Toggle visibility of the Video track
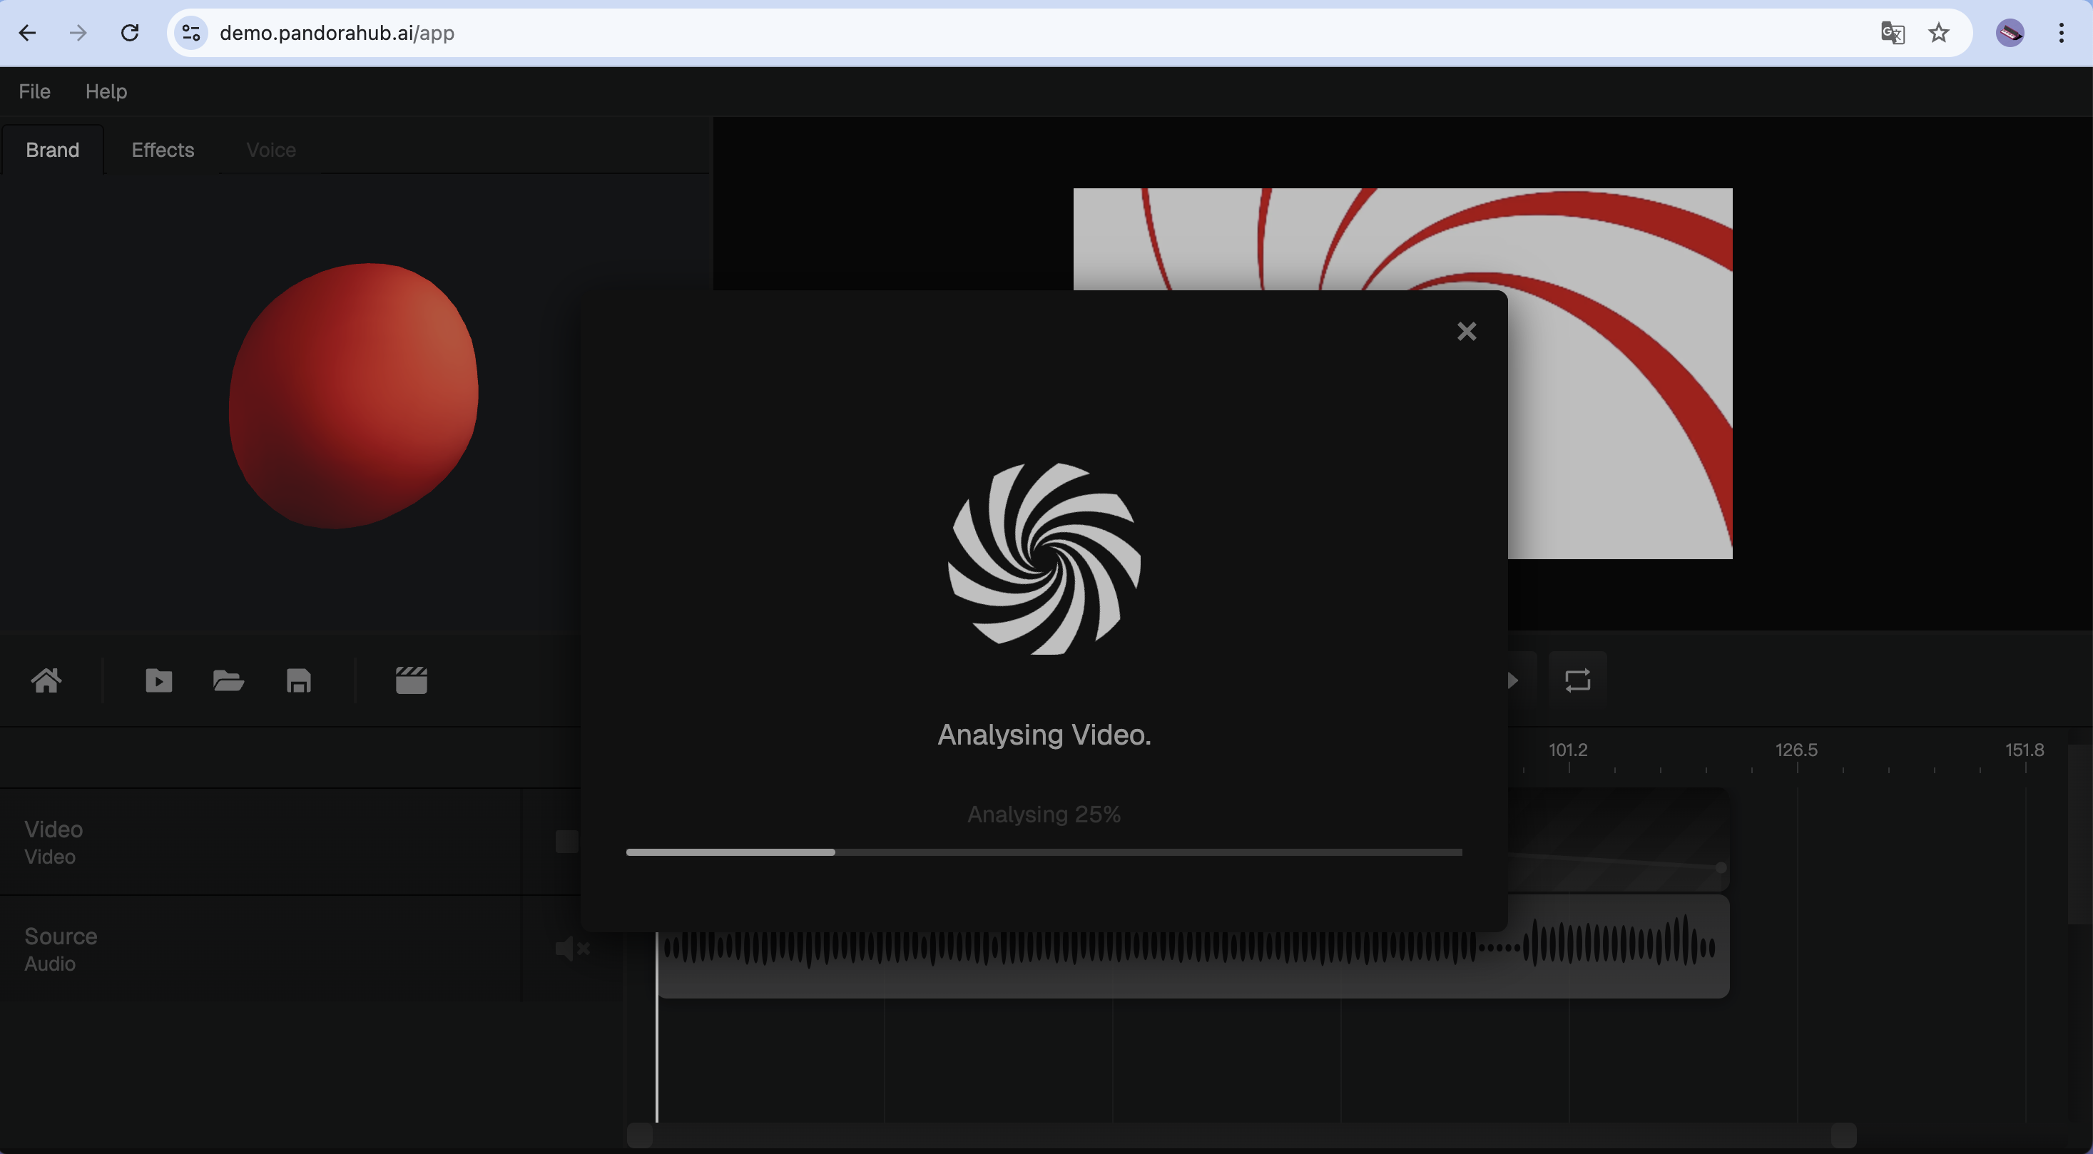 tap(565, 842)
